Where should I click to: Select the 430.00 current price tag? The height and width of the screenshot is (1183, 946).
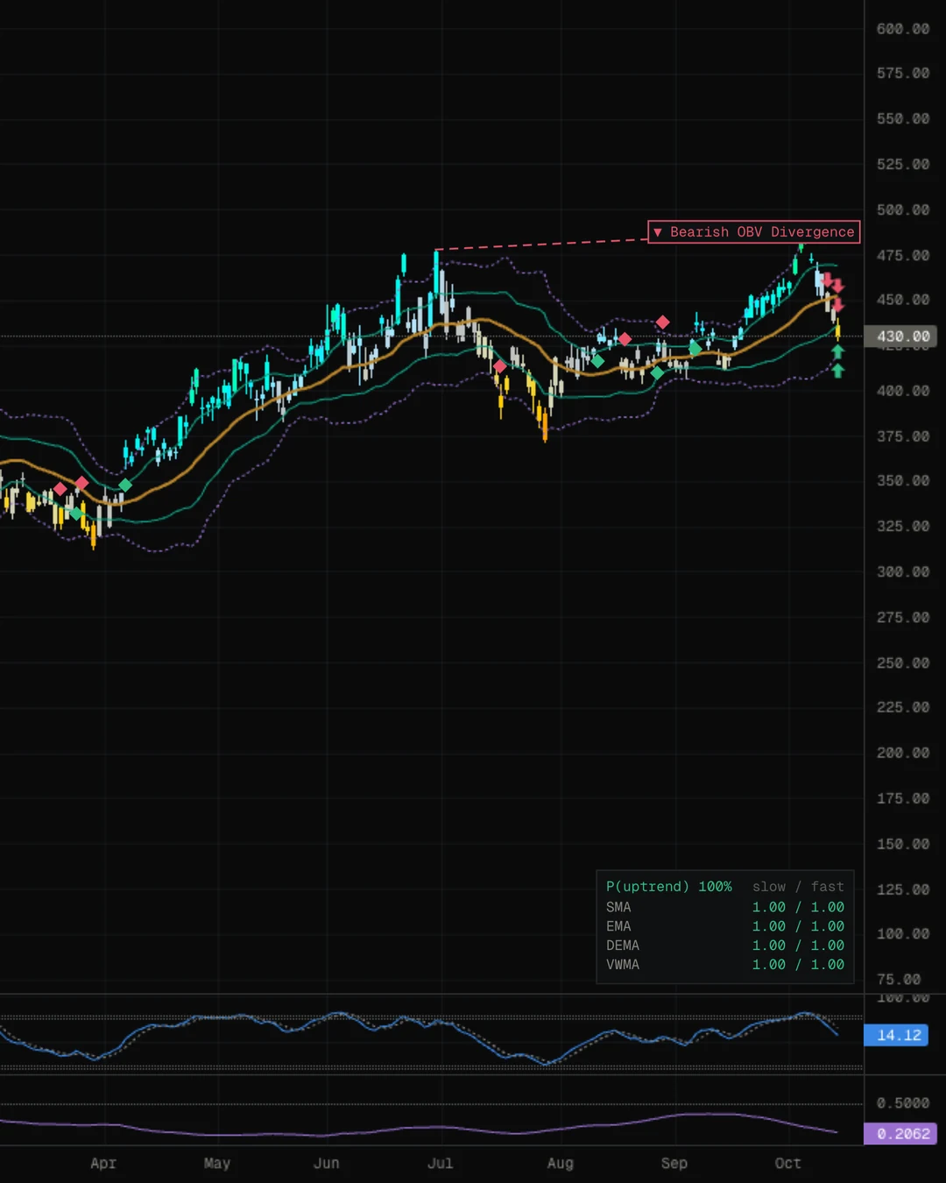tap(901, 336)
